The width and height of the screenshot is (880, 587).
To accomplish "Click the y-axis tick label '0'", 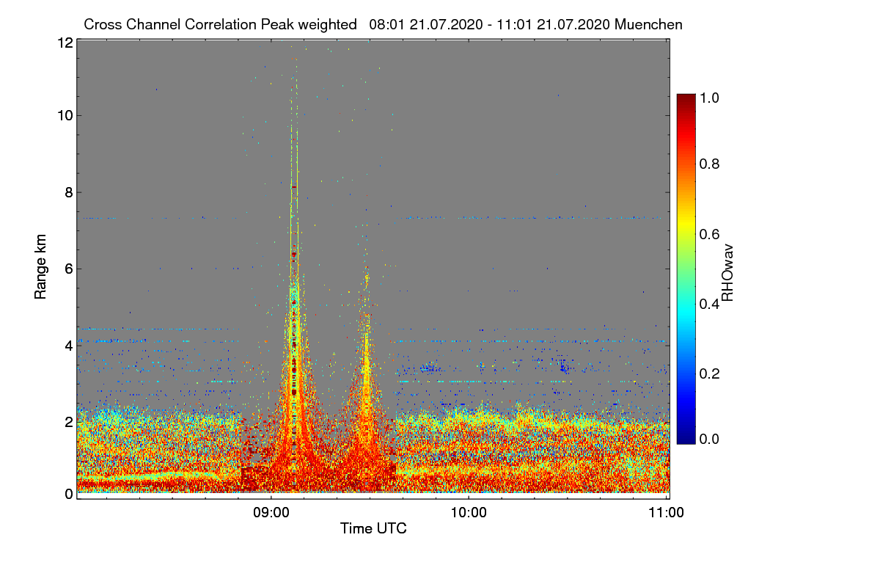I will [x=69, y=494].
